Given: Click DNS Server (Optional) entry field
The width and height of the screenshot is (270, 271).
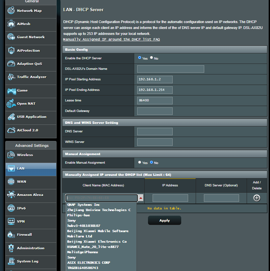Looking at the screenshot, I should click(x=221, y=198).
